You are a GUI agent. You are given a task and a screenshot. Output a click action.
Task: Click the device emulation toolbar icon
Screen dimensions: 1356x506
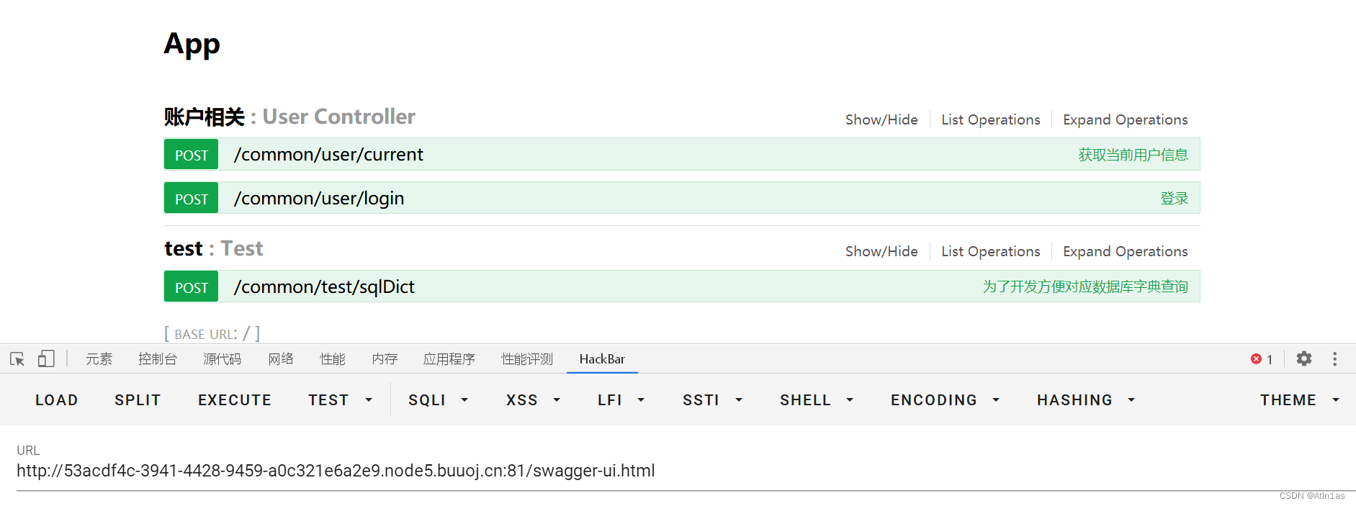pyautogui.click(x=45, y=358)
